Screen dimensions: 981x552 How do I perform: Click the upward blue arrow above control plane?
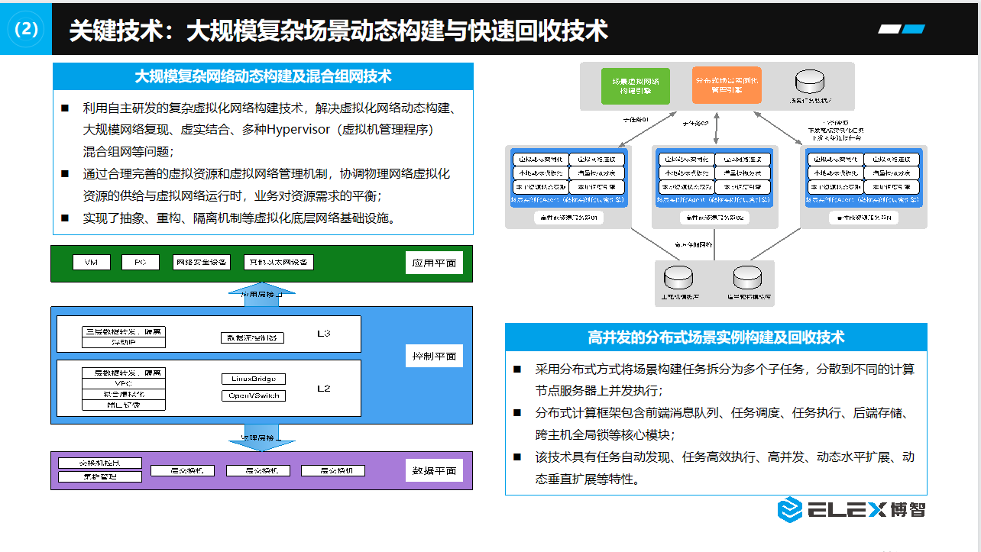click(x=261, y=294)
